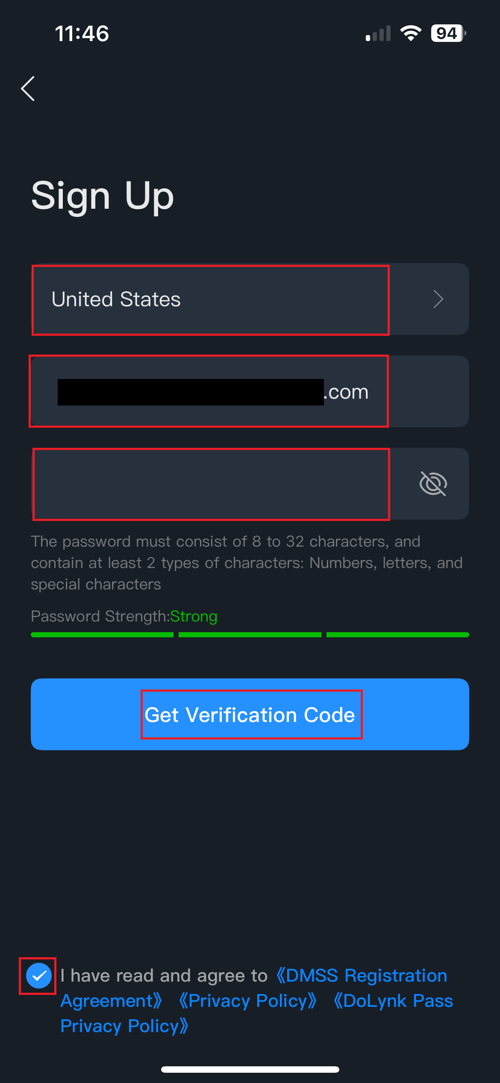Expand the country list chevron

coord(438,299)
